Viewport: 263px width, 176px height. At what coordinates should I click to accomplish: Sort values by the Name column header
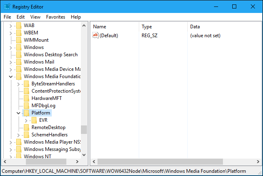pos(115,27)
